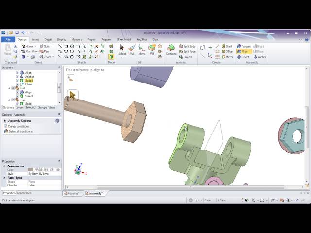Click the Style value By Body, By Style
This screenshot has width=311, height=233.
[x=38, y=174]
